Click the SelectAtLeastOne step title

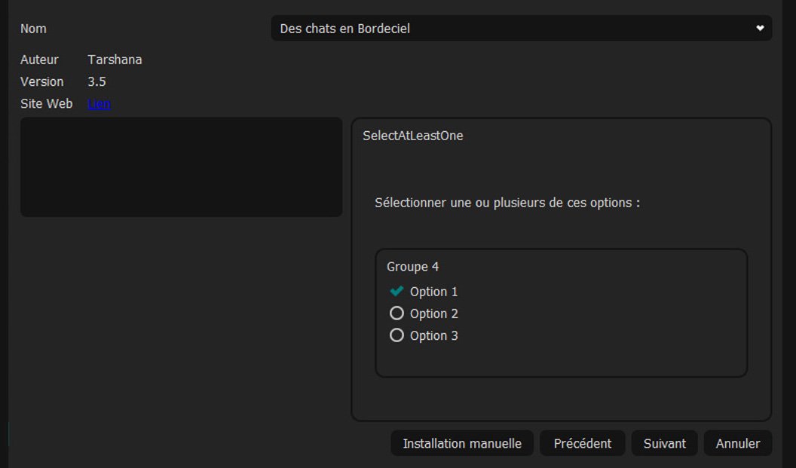pos(413,136)
